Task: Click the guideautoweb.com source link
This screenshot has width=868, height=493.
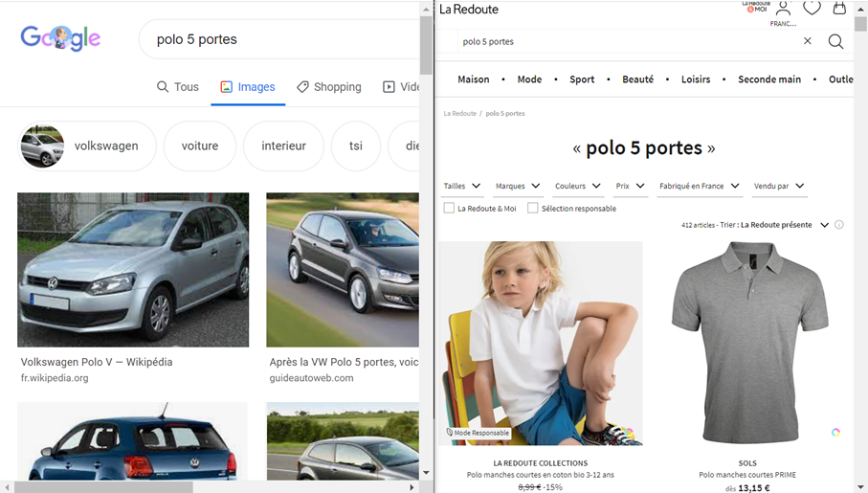Action: point(311,378)
